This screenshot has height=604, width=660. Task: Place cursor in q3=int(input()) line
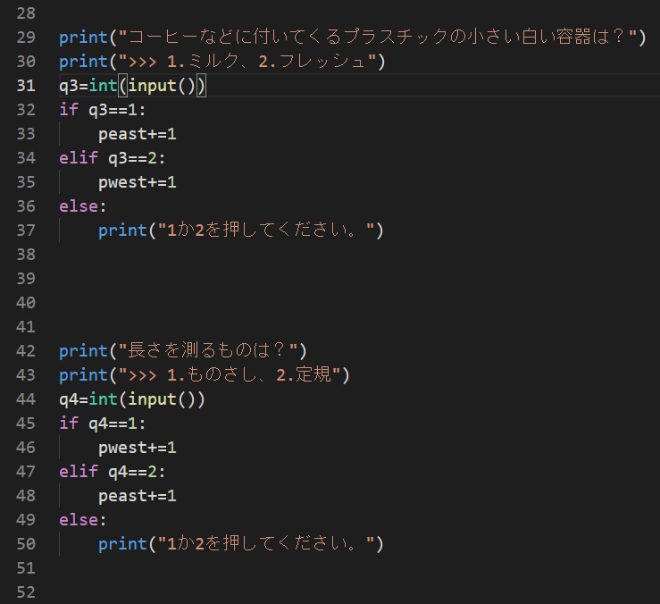132,86
